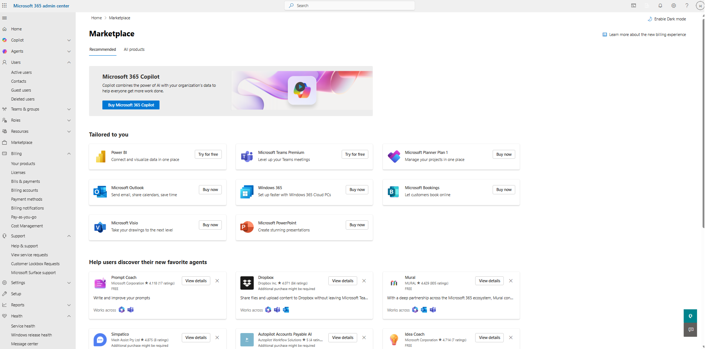
Task: Click Buy Microsoft 365 Copilot
Action: click(x=131, y=105)
